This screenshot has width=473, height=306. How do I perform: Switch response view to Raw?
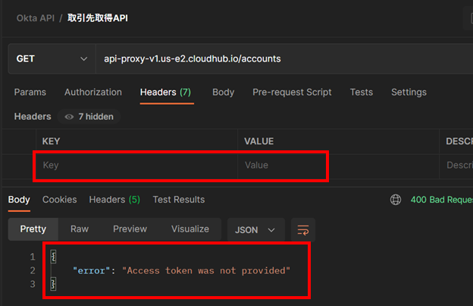pyautogui.click(x=80, y=229)
